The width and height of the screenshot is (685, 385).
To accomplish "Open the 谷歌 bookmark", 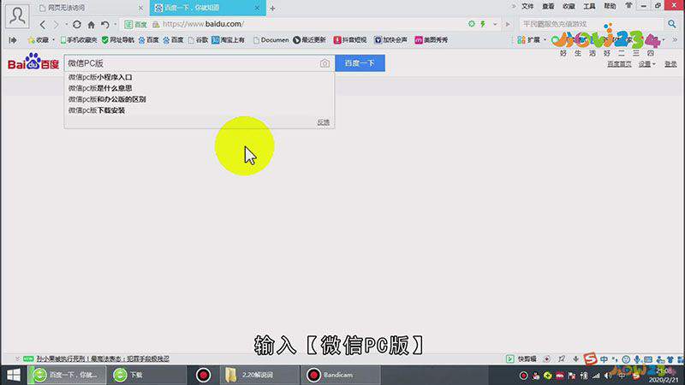I will (198, 39).
